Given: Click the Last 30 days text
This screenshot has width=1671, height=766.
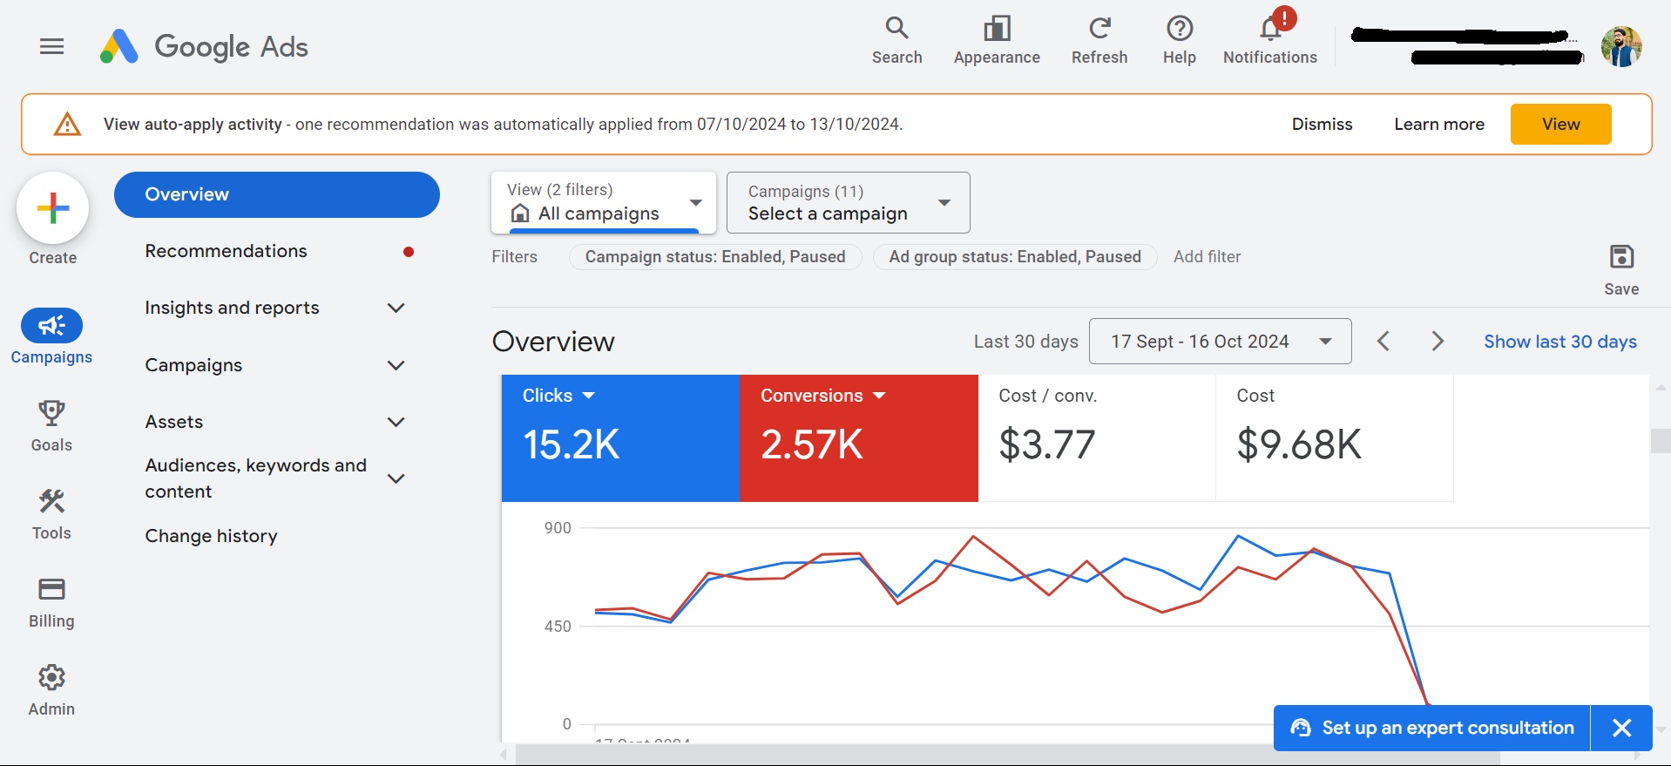Looking at the screenshot, I should pyautogui.click(x=1025, y=342).
